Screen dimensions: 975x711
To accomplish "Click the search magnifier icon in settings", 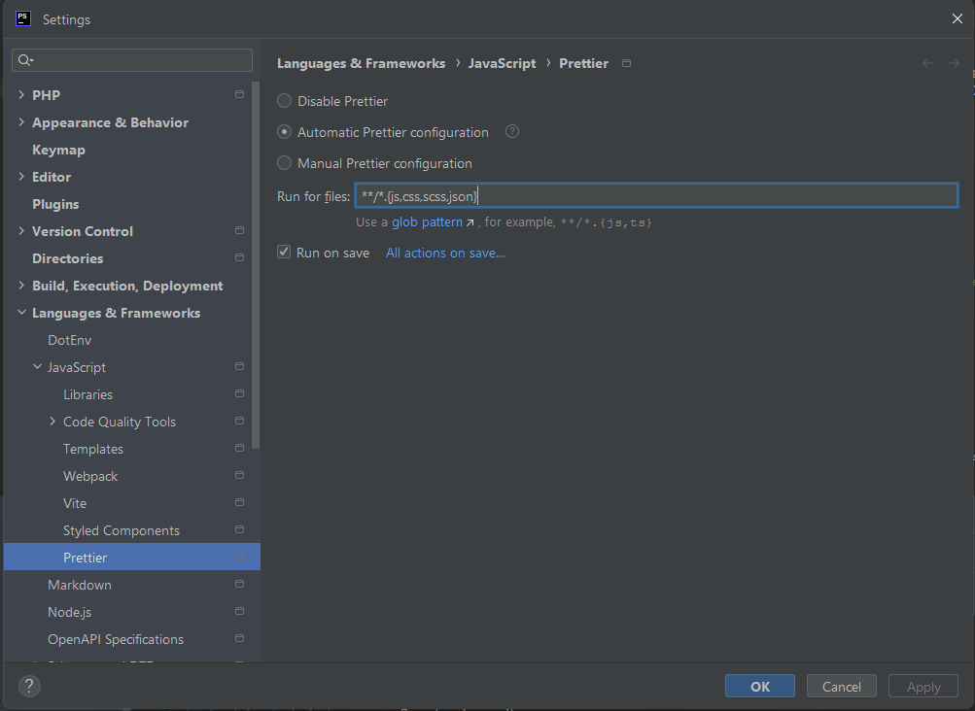I will (x=25, y=60).
